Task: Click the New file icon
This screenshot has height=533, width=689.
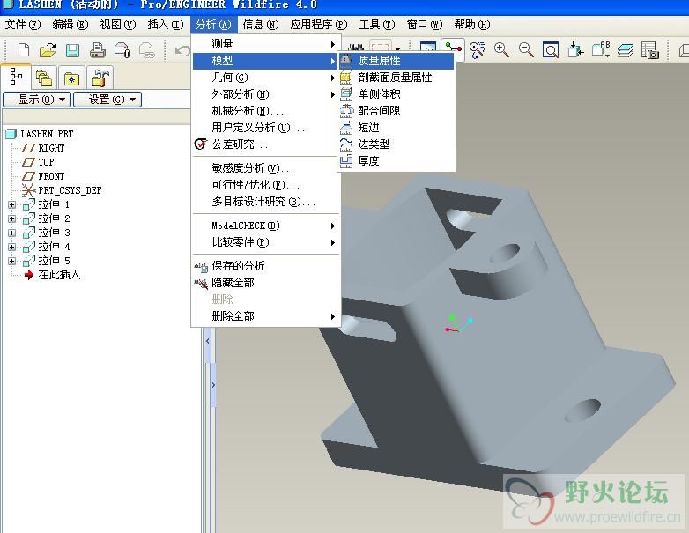Action: 24,50
